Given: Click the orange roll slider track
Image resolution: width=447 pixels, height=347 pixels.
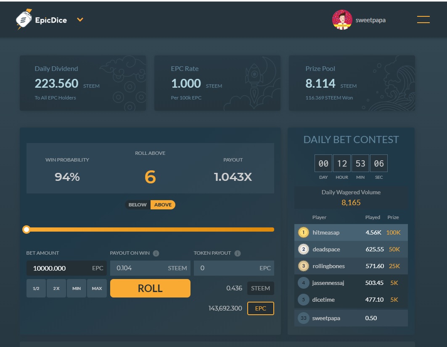Looking at the screenshot, I should [151, 230].
